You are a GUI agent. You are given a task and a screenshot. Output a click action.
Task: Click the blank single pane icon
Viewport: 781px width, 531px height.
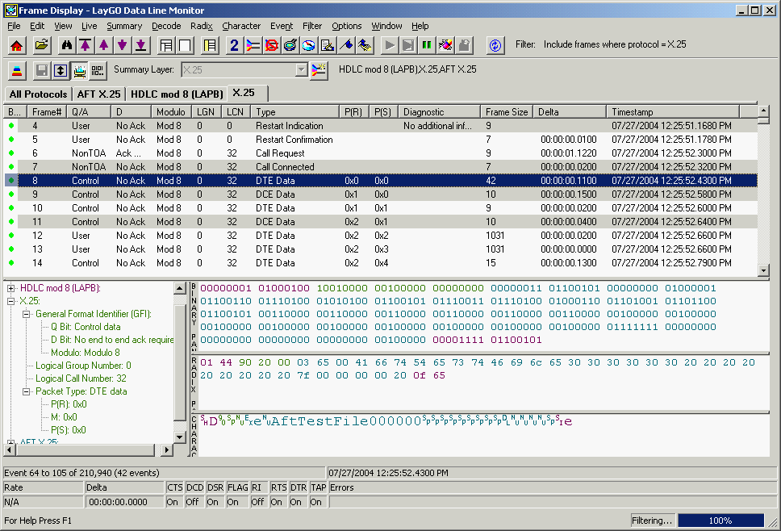185,45
